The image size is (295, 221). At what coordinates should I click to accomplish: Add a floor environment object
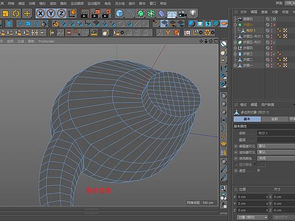172,14
